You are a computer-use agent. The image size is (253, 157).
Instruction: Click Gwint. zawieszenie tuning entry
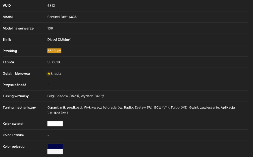[204, 108]
